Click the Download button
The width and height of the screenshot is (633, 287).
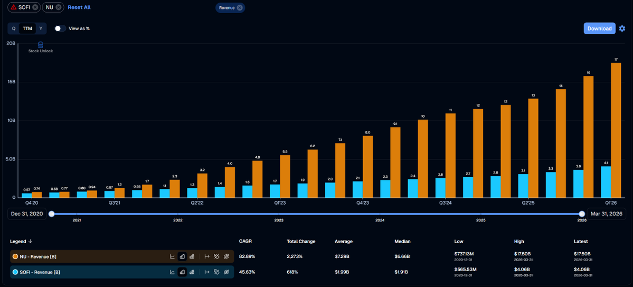600,28
